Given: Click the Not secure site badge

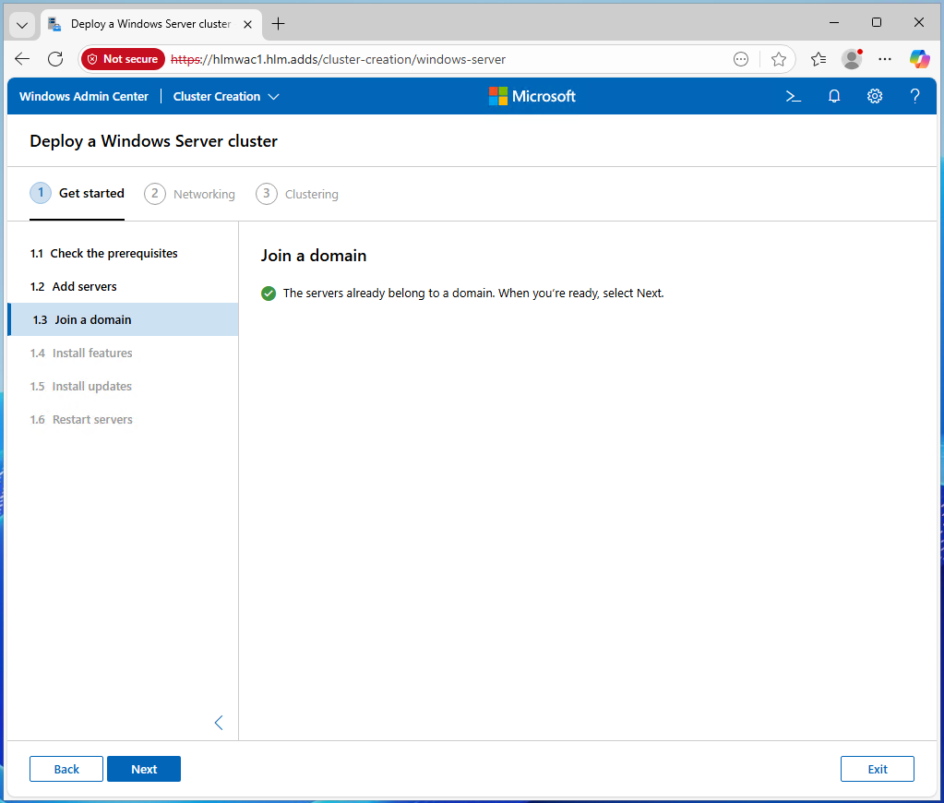Looking at the screenshot, I should (124, 59).
